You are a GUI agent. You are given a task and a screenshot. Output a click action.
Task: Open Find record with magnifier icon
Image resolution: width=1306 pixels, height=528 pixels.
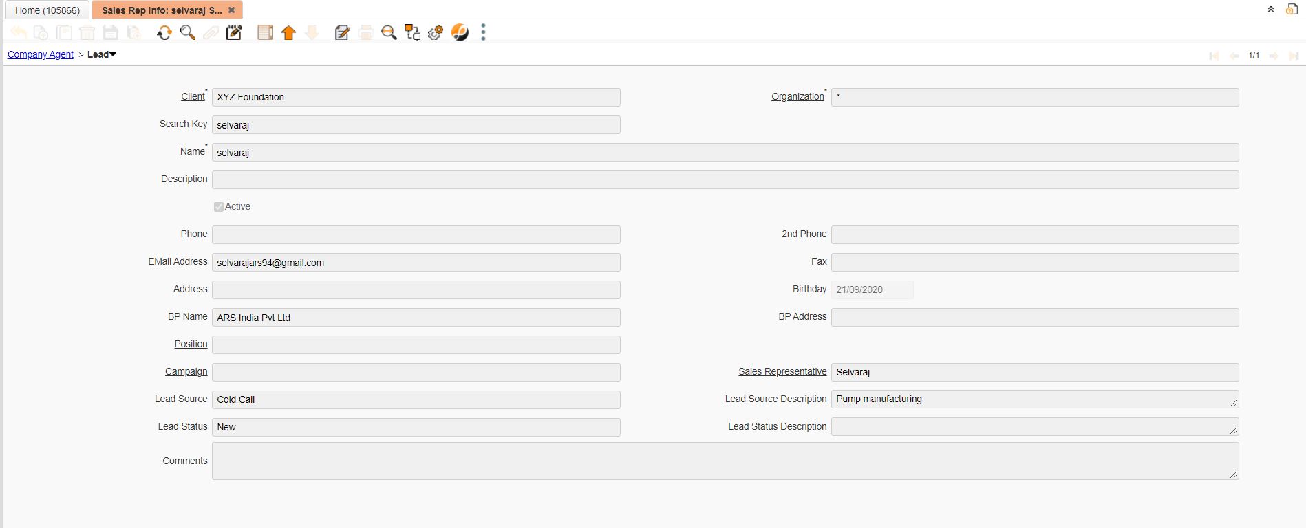pyautogui.click(x=187, y=32)
